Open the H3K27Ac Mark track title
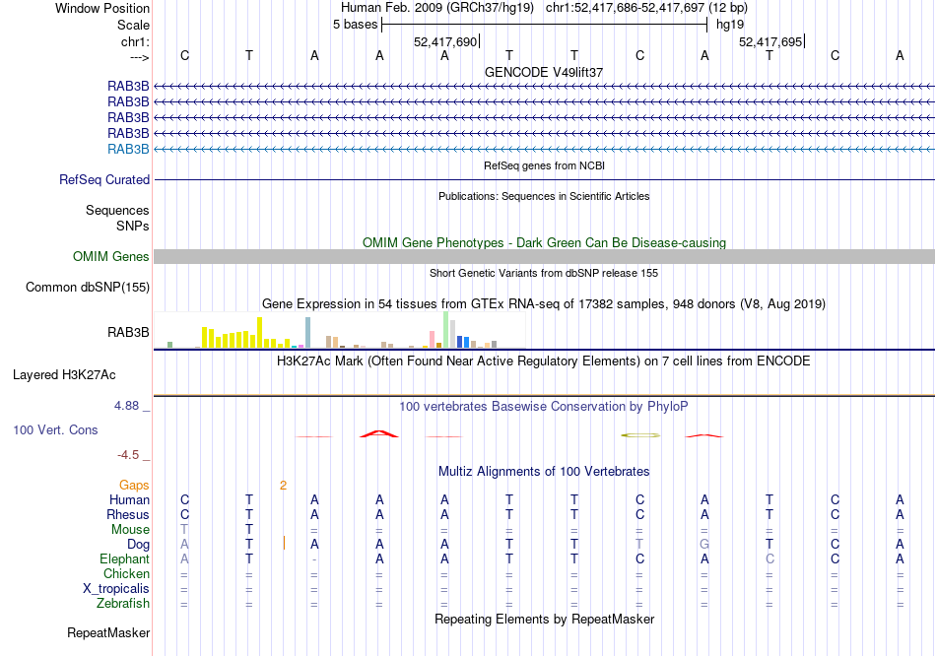The image size is (936, 656). click(544, 361)
